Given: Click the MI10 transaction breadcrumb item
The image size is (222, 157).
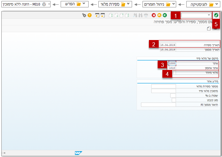Looking at the screenshot, I should pyautogui.click(x=26, y=4).
